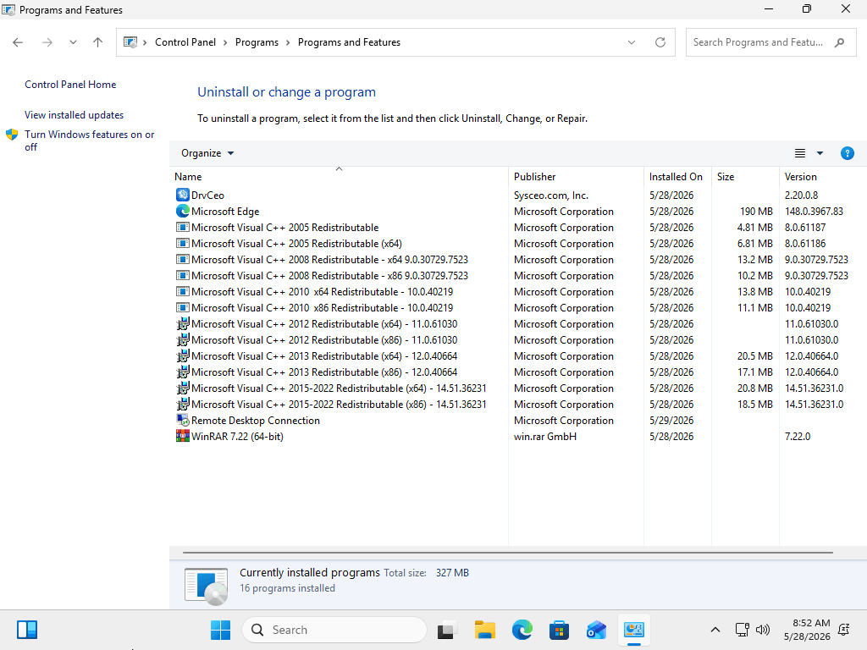Go up one folder level arrow
867x650 pixels.
[98, 42]
